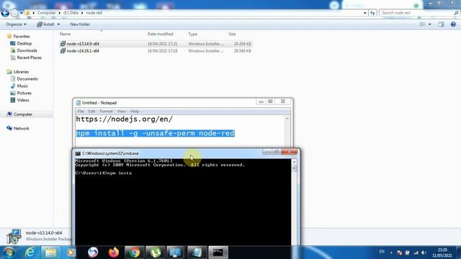Viewport: 461px width, 259px height.
Task: Open Firefox from the taskbar
Action: coord(114,253)
